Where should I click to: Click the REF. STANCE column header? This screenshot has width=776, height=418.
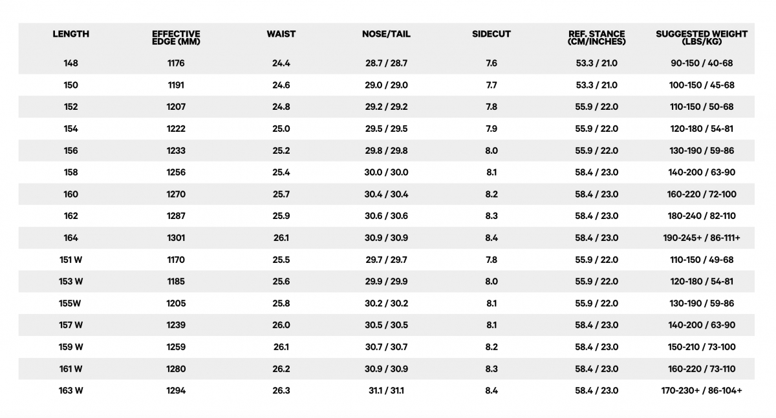pyautogui.click(x=596, y=37)
